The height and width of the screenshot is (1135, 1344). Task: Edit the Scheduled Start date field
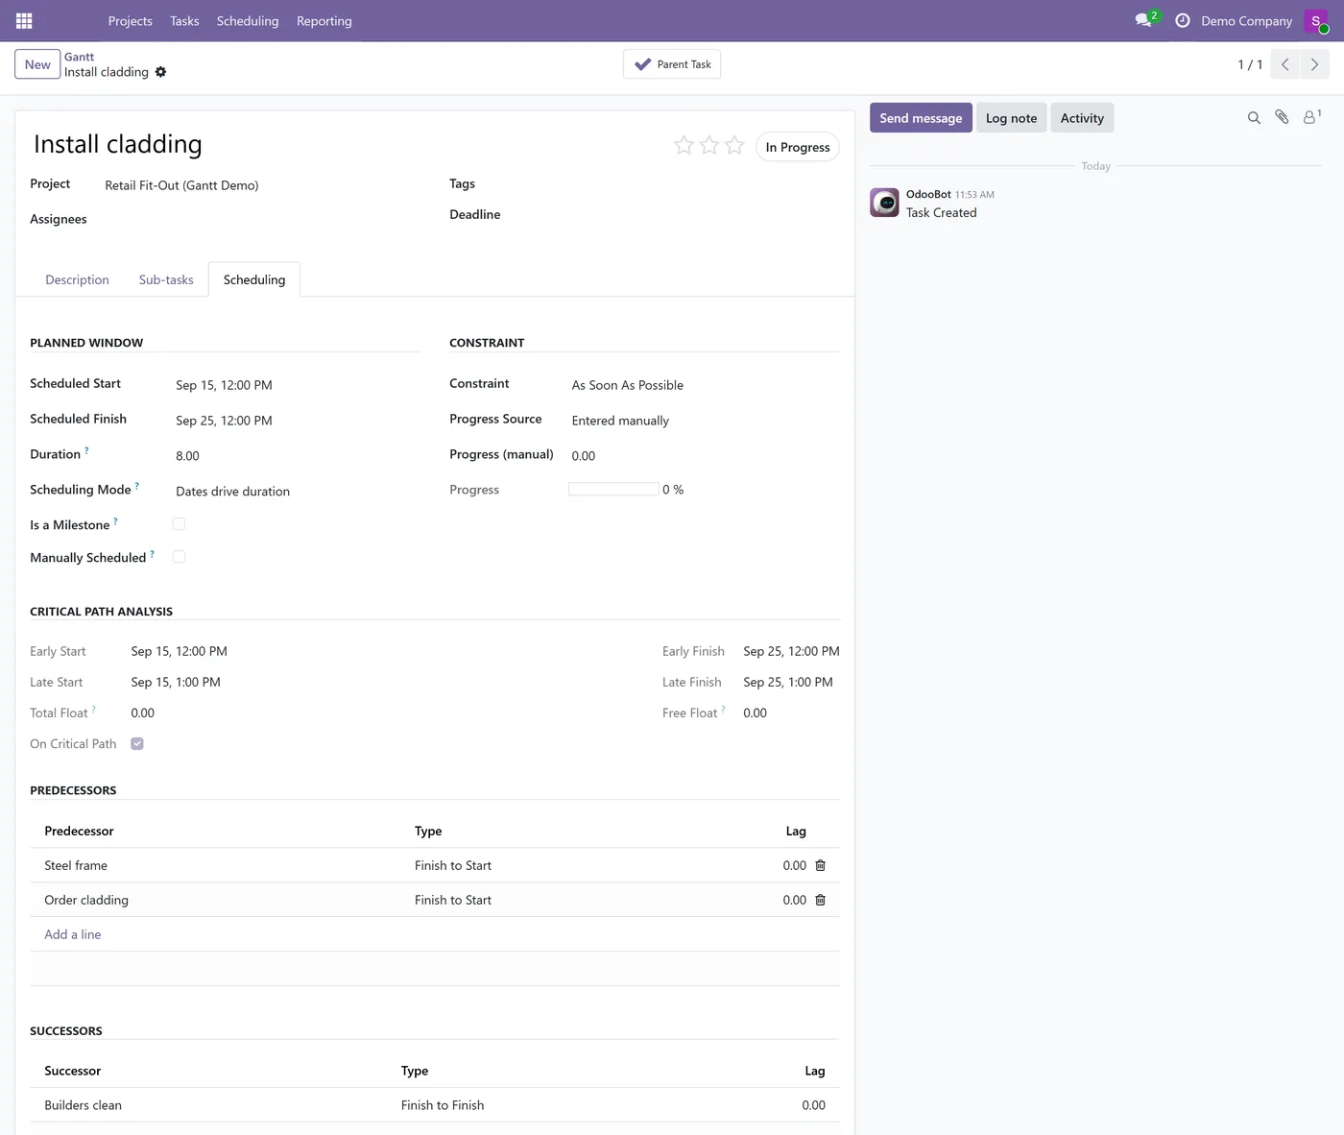[297, 385]
